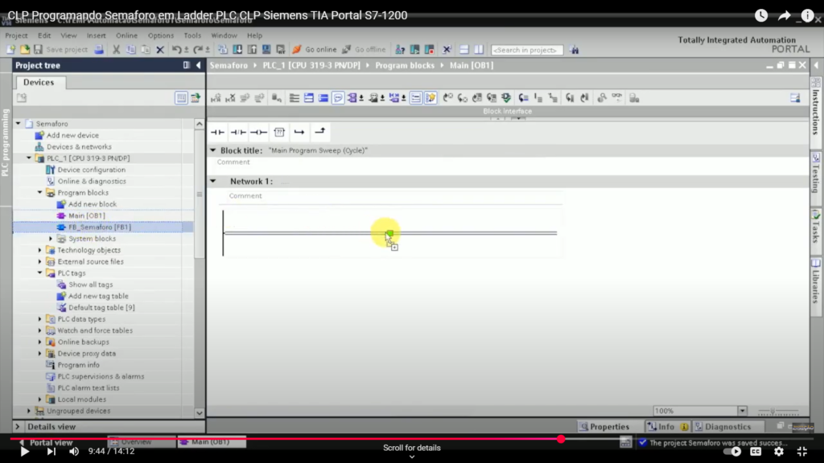Click the Start simulation icon
The width and height of the screenshot is (824, 463).
(266, 50)
